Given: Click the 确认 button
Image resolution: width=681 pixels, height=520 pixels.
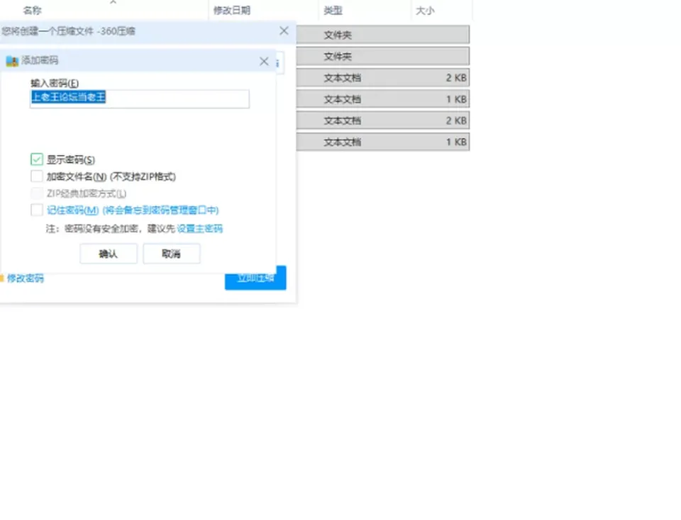Looking at the screenshot, I should [x=109, y=254].
